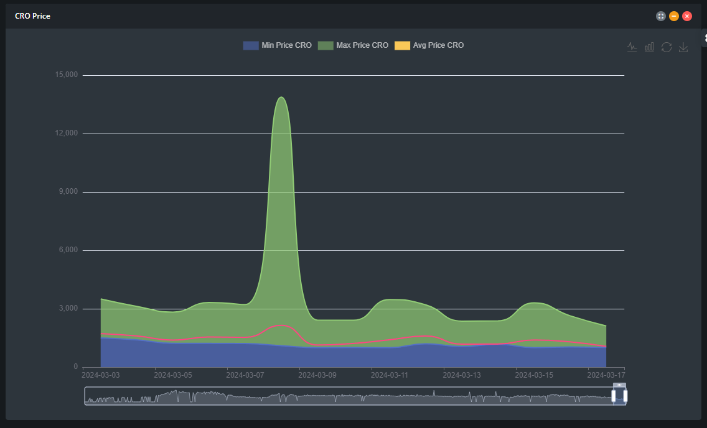The width and height of the screenshot is (707, 428).
Task: Open the partially hidden side panel tab
Action: click(x=705, y=39)
